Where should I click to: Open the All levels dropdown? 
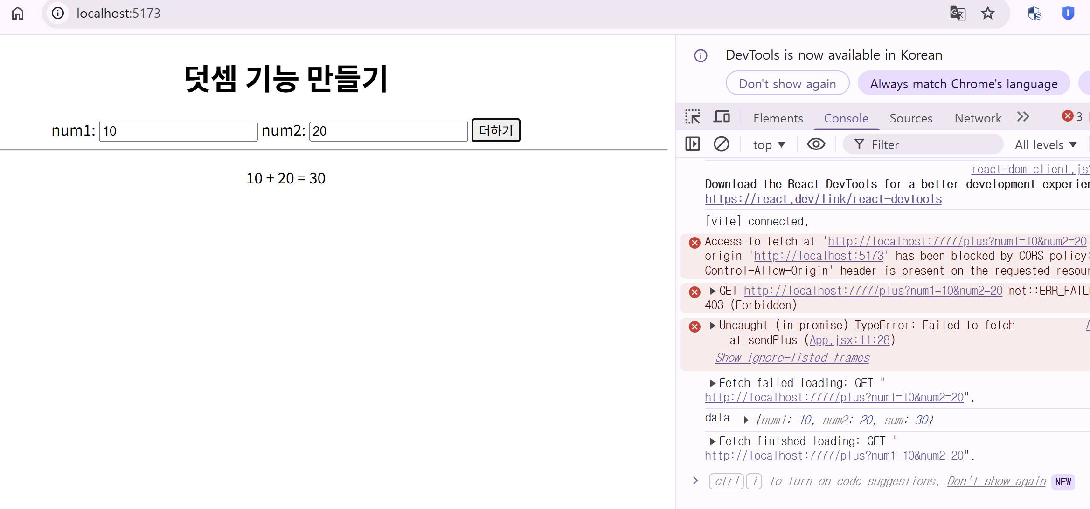pyautogui.click(x=1046, y=145)
